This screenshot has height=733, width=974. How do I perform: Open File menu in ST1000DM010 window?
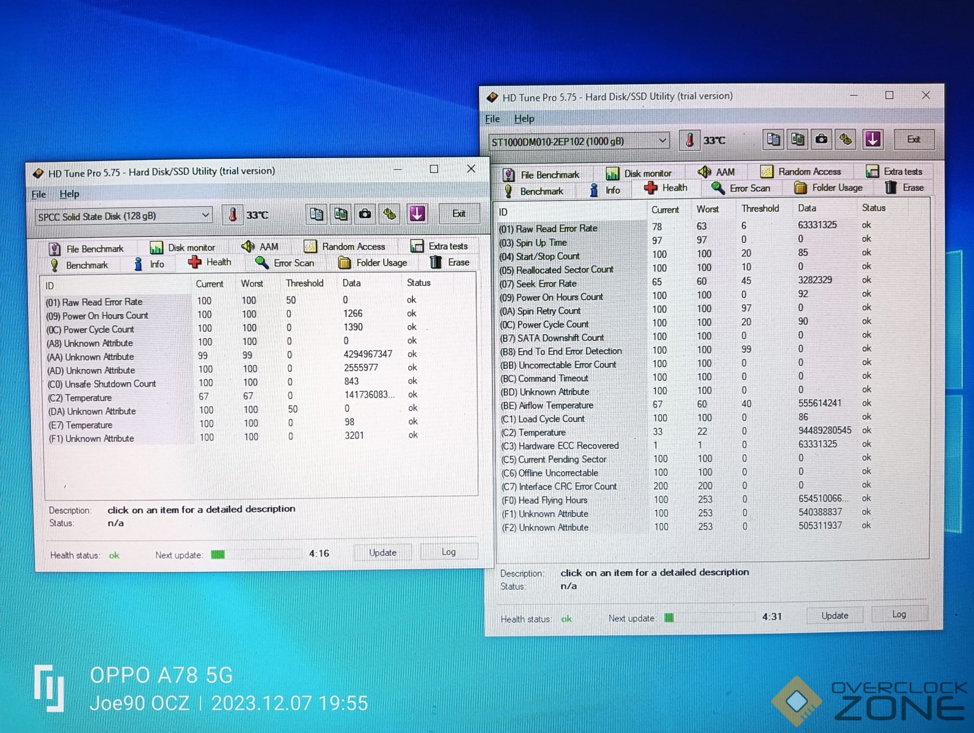click(x=492, y=119)
